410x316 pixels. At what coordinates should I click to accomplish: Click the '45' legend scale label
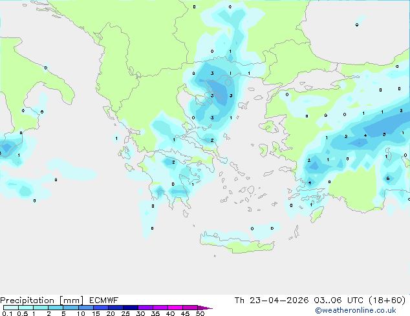[x=185, y=313]
